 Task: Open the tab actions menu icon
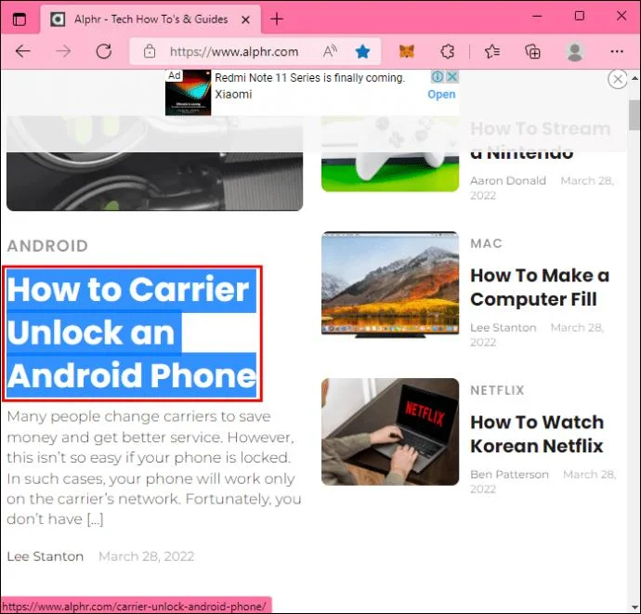[x=20, y=20]
